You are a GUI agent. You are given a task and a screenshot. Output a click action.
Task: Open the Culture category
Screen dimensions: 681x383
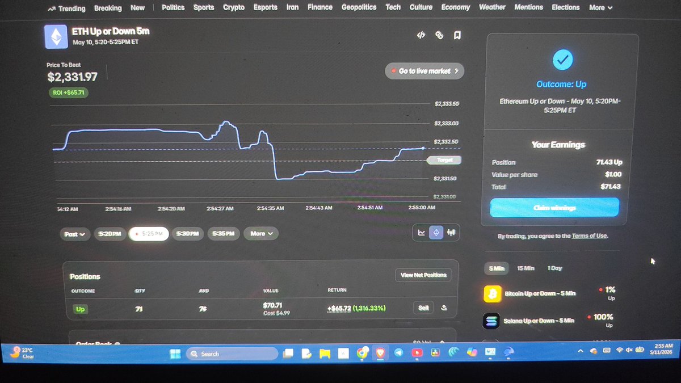[x=421, y=7]
